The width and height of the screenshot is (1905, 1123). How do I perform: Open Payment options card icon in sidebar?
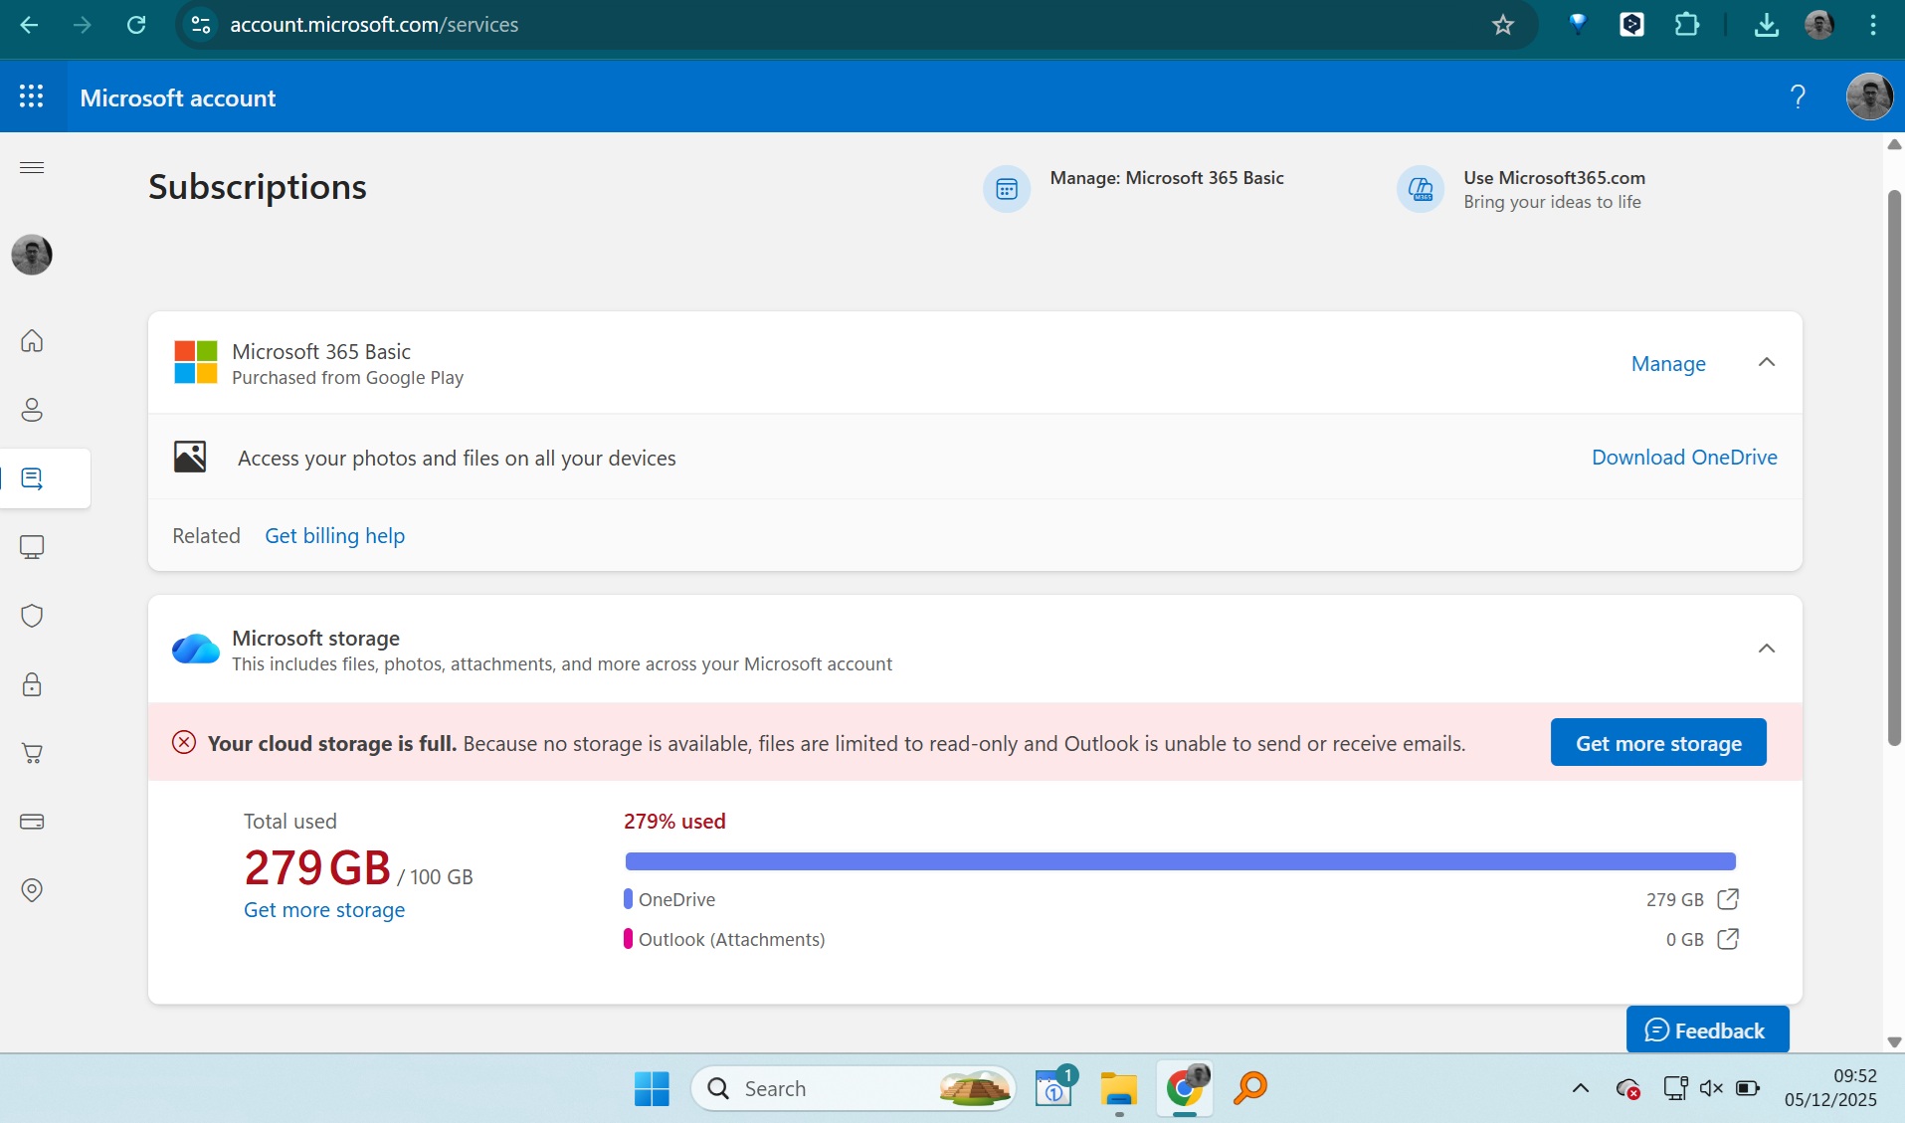pyautogui.click(x=32, y=822)
